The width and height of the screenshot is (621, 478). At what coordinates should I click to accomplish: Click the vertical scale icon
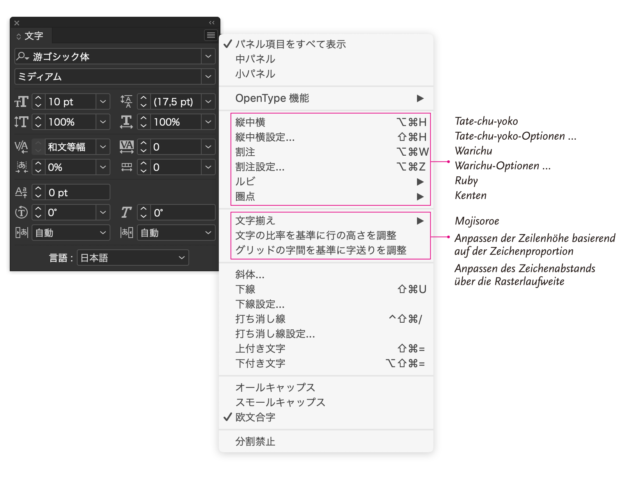(21, 122)
